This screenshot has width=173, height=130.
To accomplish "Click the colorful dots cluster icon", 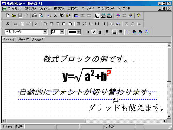I will [118, 16].
